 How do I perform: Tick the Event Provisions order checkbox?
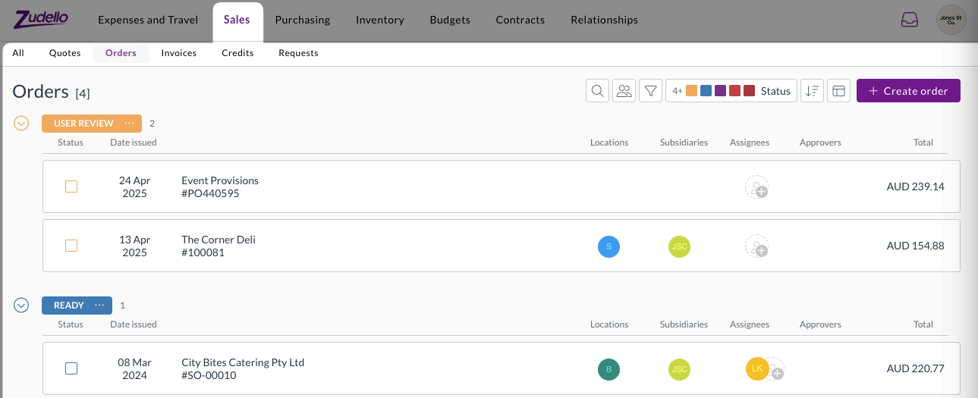pos(71,186)
